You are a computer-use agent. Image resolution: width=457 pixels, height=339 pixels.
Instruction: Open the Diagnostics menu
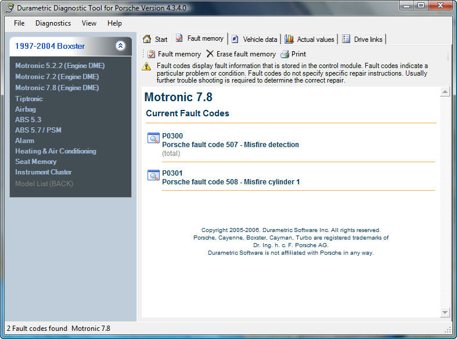pos(53,23)
